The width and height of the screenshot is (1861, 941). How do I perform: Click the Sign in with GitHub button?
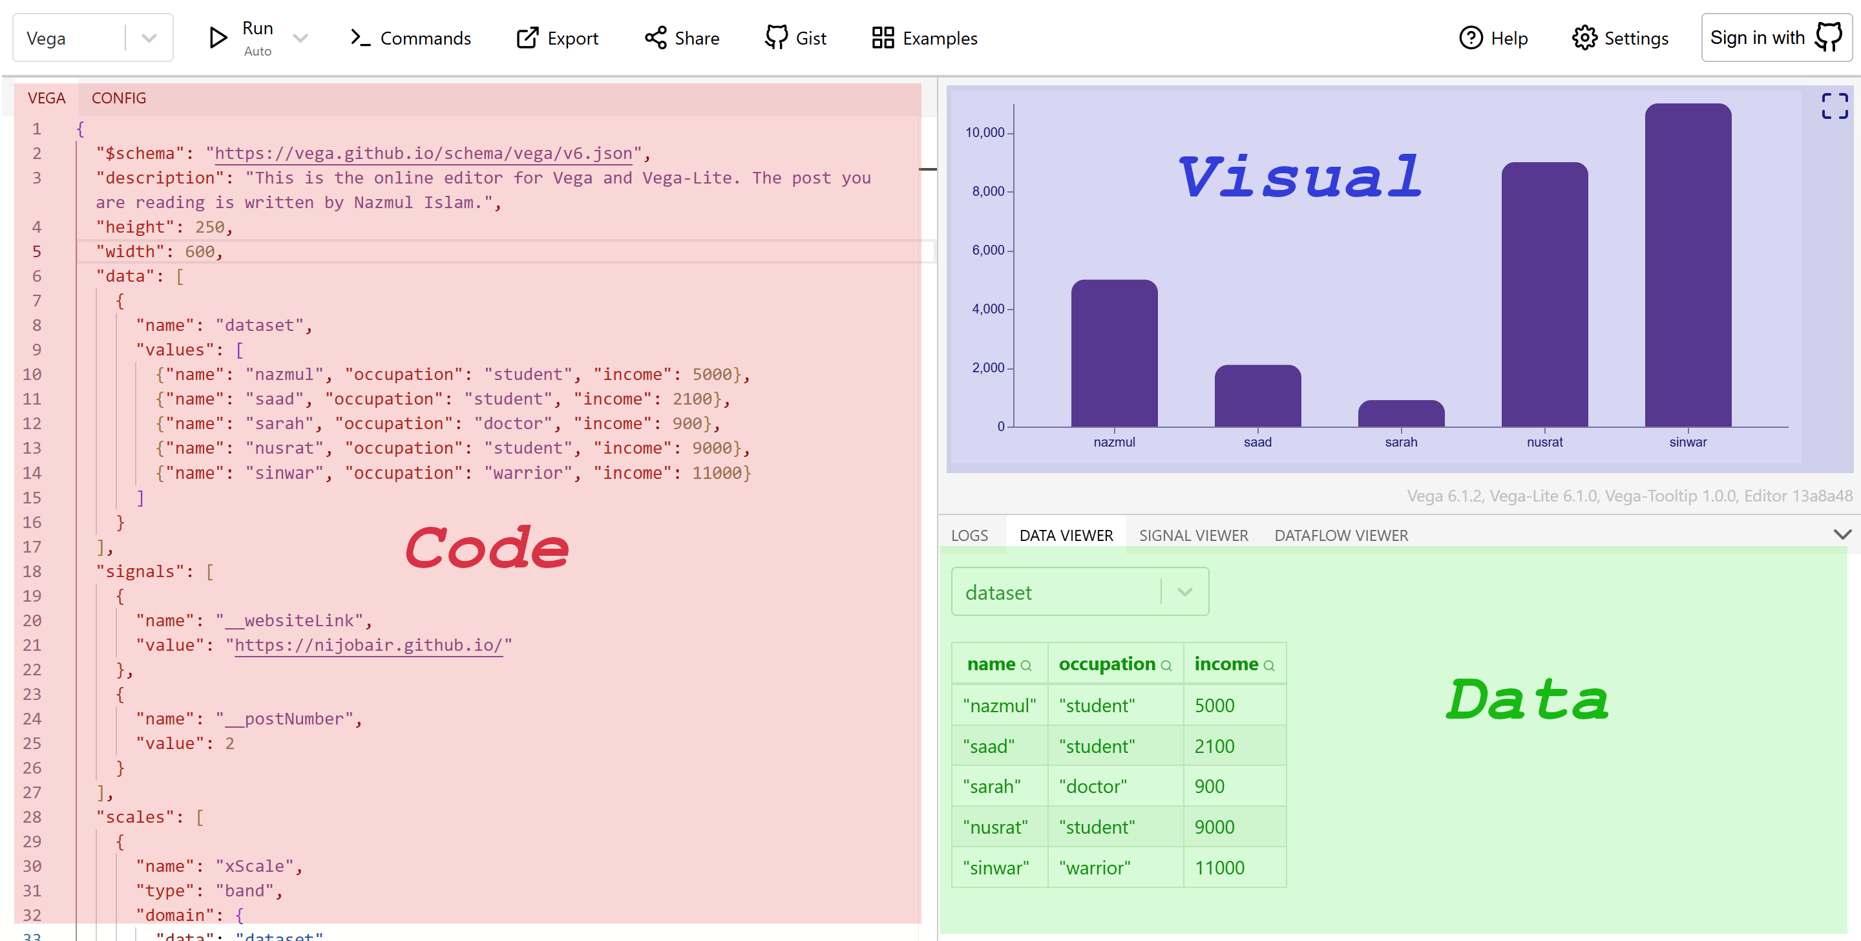(1776, 37)
